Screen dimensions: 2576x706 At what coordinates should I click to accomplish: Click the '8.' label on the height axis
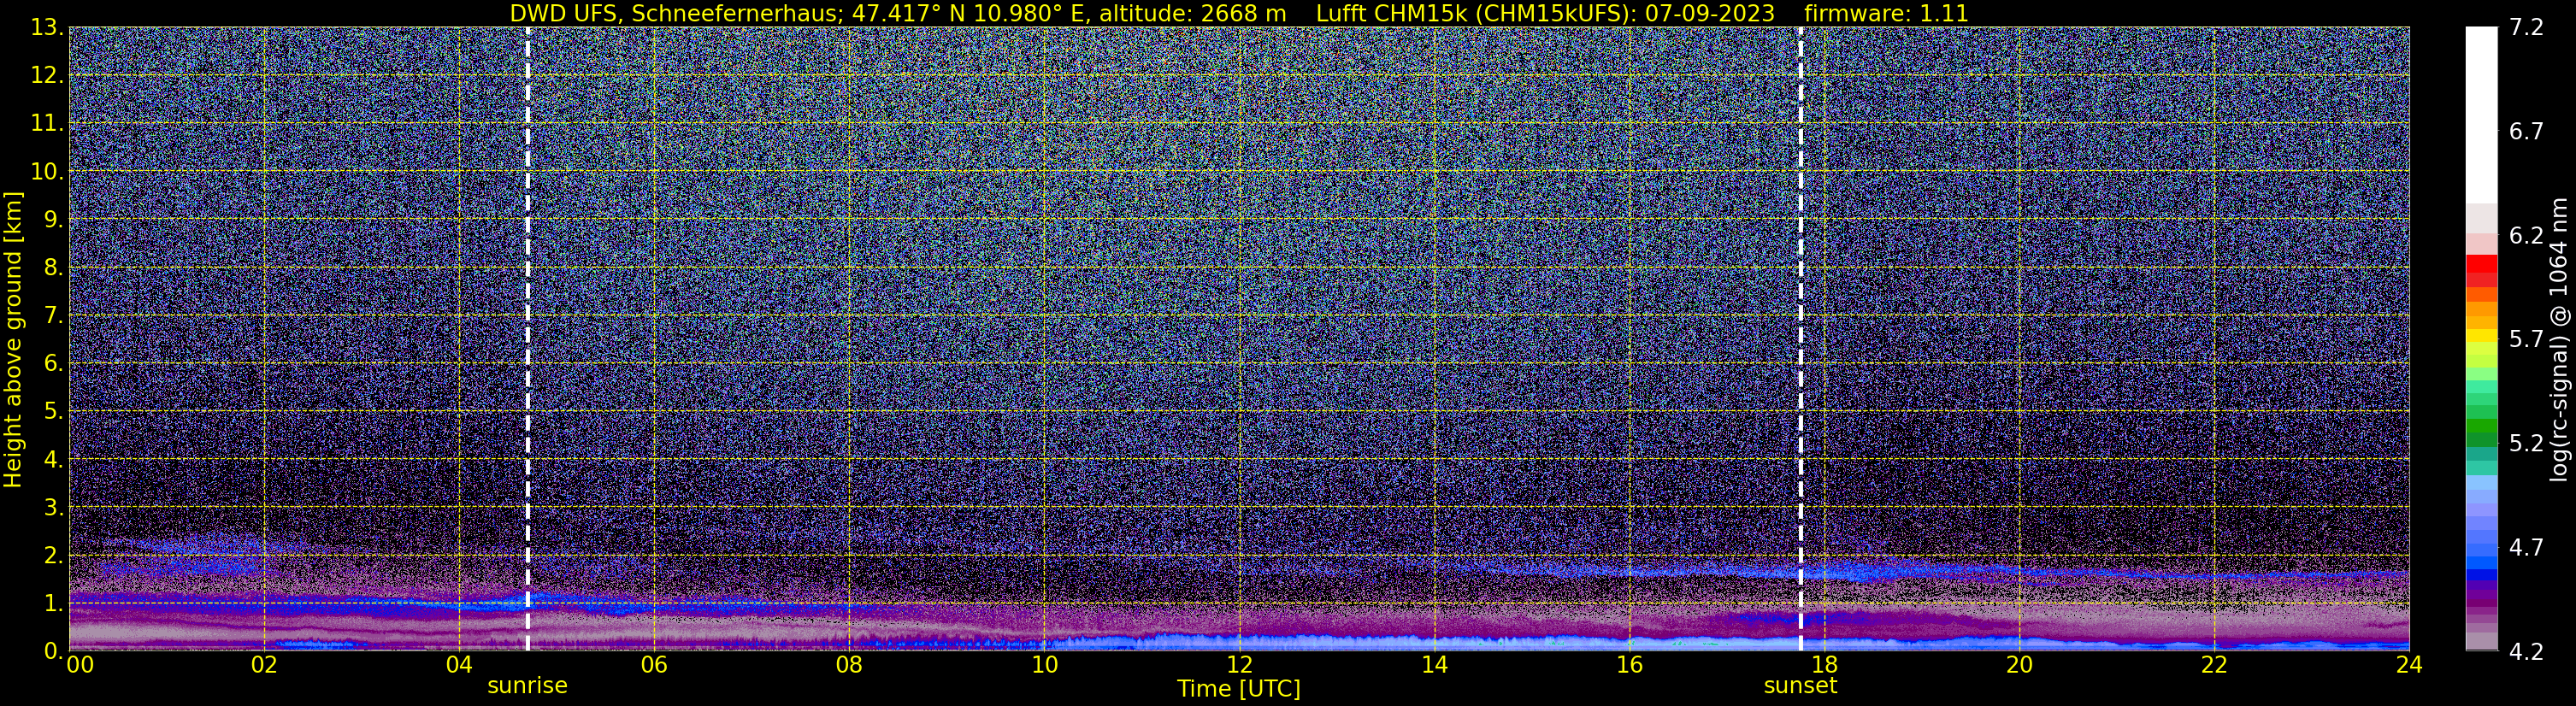54,268
